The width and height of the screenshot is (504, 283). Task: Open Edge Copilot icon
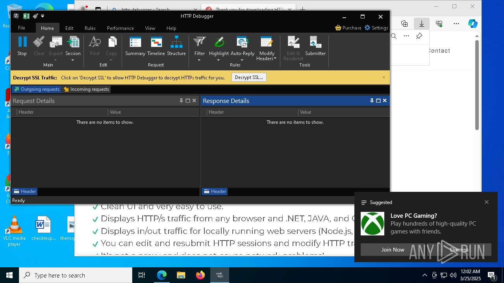(473, 24)
